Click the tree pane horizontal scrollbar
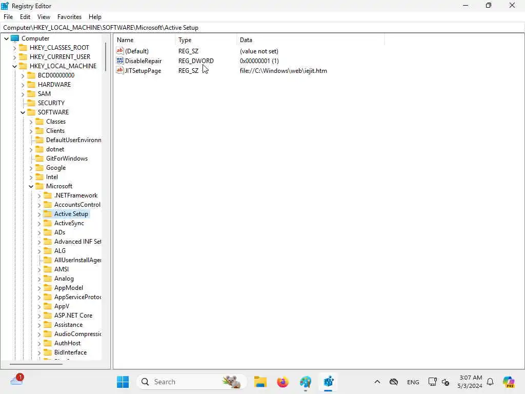Image resolution: width=525 pixels, height=394 pixels. click(x=36, y=364)
